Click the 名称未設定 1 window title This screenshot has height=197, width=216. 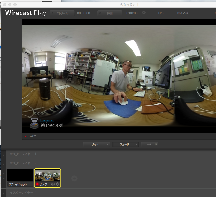click(129, 5)
